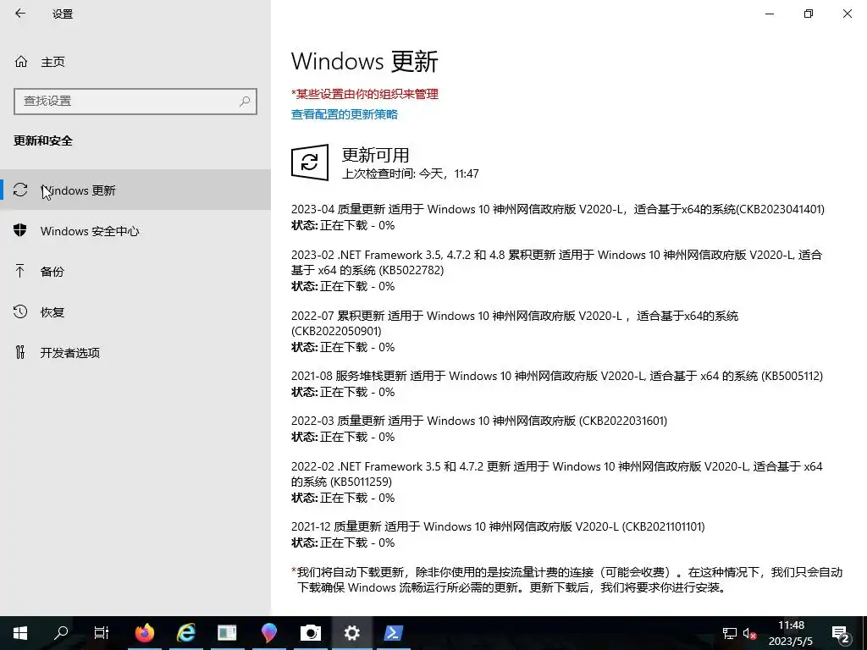Select the 2023-04 质量更新 CKB2023041401 entry

(x=558, y=218)
